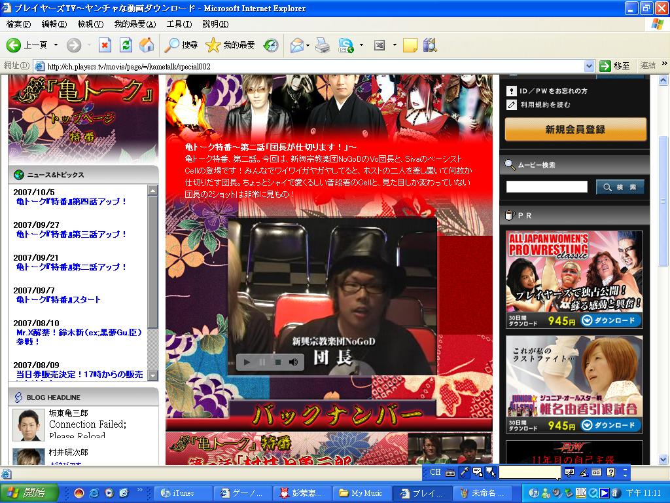Image resolution: width=670 pixels, height=503 pixels.
Task: Click the 新規会員登録 button
Action: 576,129
